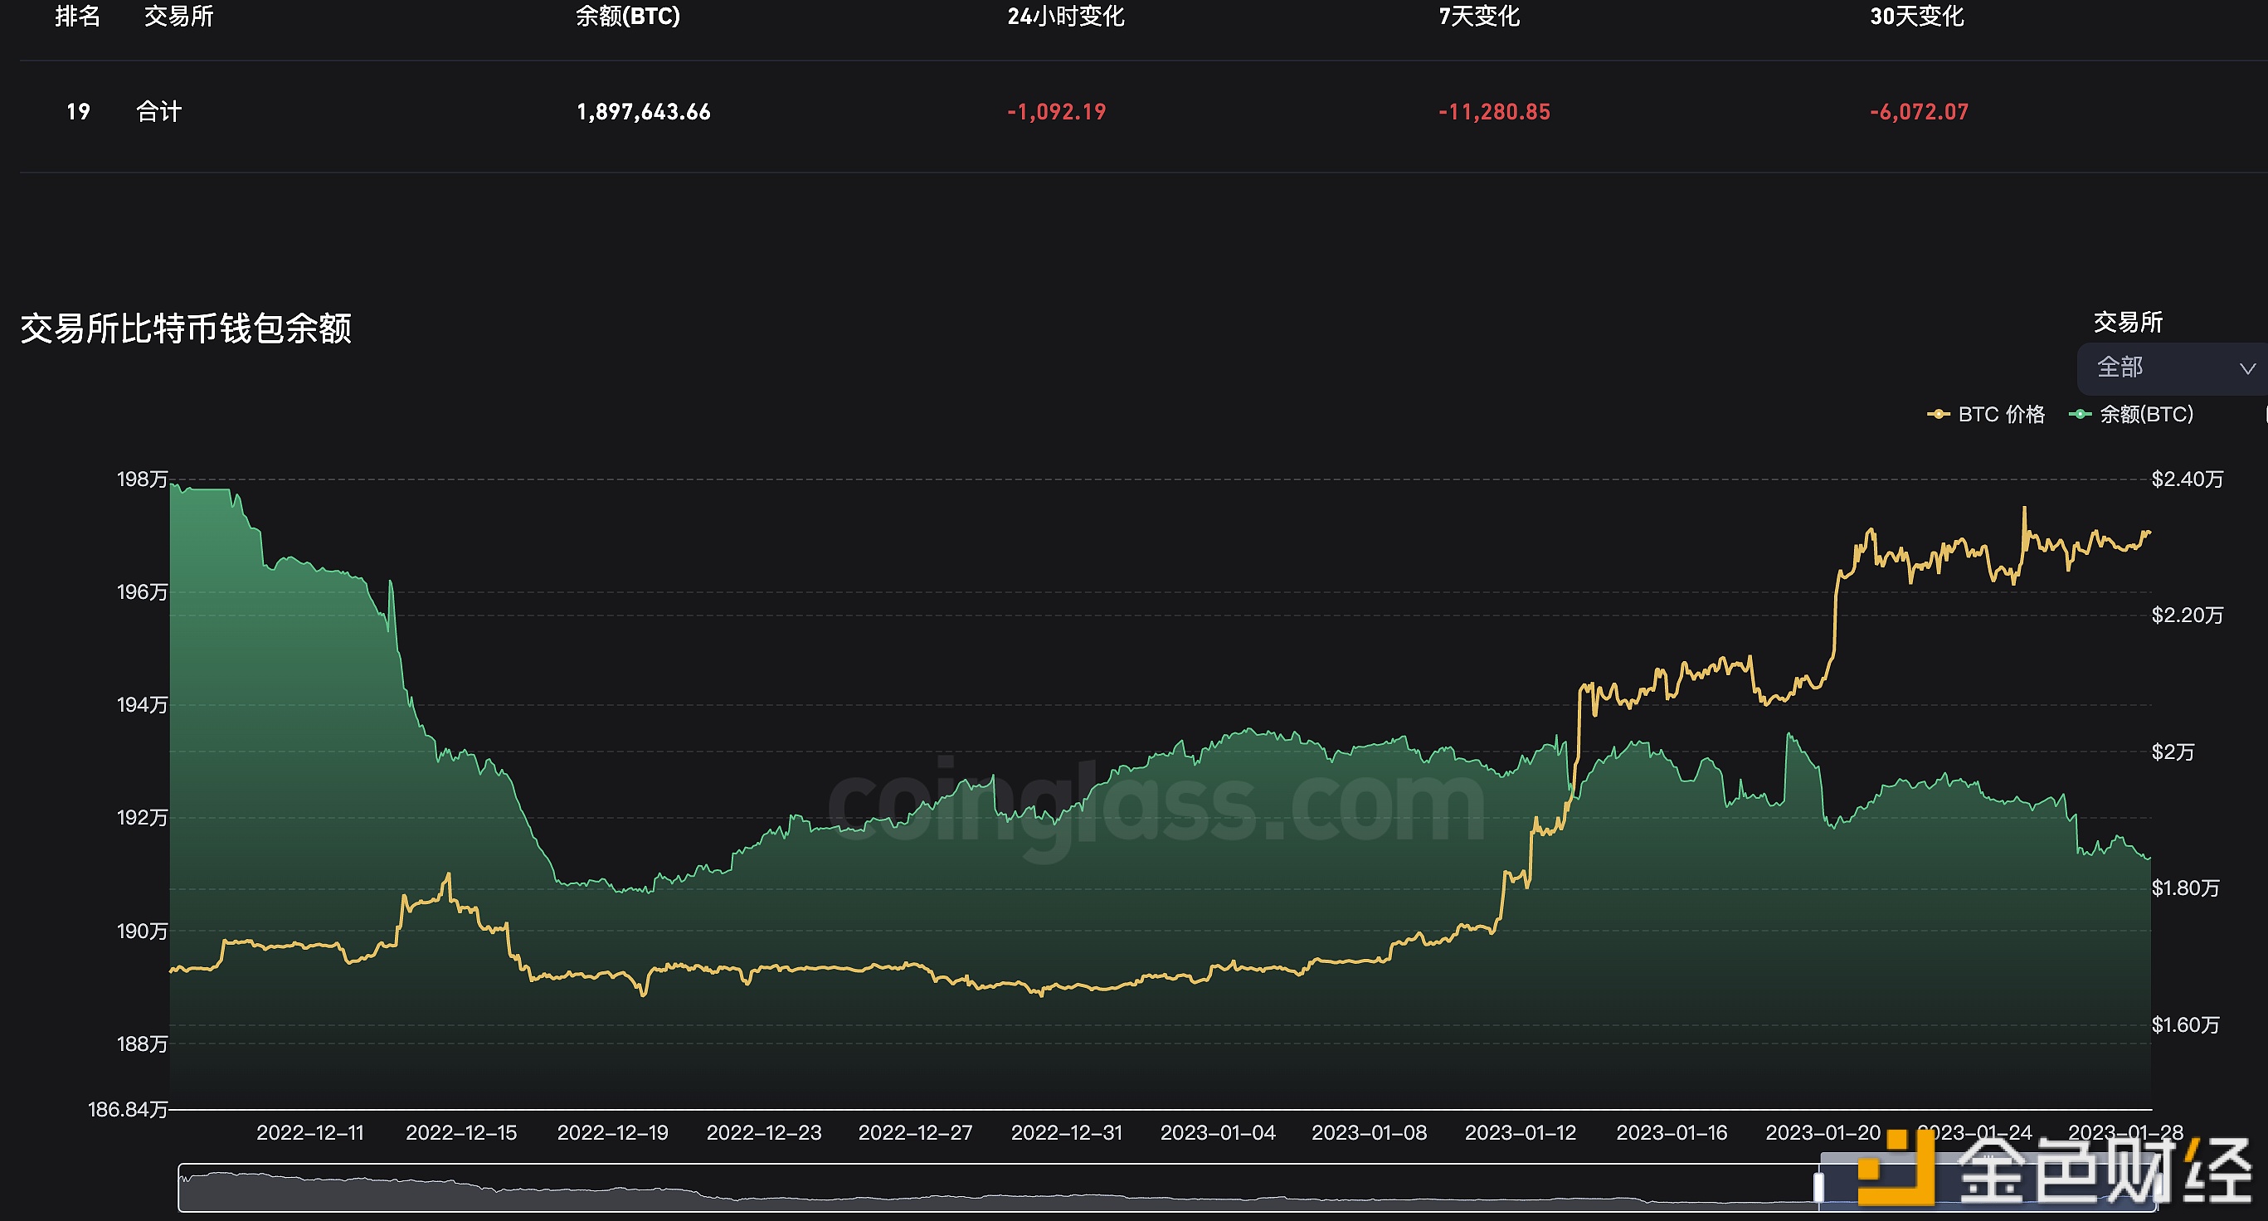Toggle BTC 价格 series label in legend
This screenshot has height=1221, width=2268.
tap(2000, 414)
